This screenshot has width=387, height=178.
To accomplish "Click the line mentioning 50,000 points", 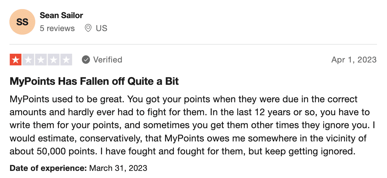I will [182, 151].
